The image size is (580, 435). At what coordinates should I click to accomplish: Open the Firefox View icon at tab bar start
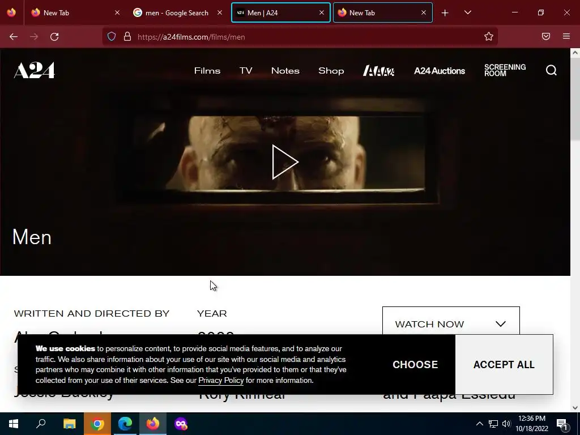(x=11, y=12)
